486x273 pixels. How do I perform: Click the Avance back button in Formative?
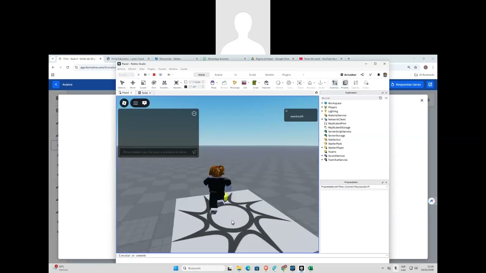pos(56,85)
